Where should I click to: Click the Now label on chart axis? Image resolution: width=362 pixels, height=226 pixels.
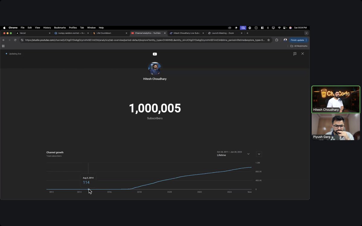[249, 192]
